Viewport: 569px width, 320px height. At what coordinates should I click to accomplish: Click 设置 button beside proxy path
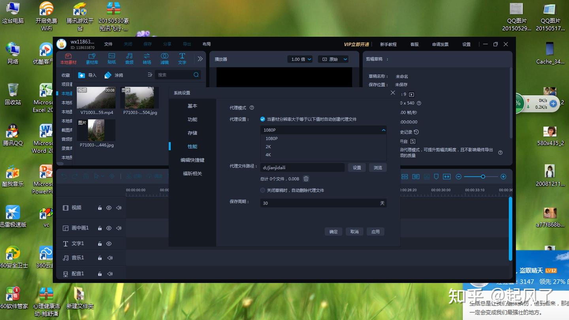357,168
